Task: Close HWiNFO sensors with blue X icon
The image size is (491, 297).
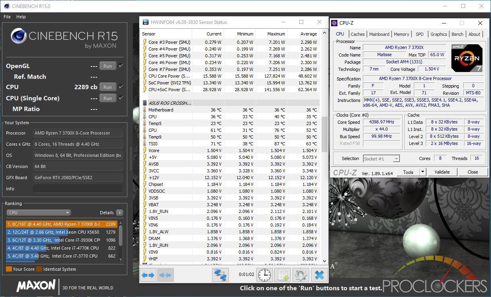Action: pos(319,275)
